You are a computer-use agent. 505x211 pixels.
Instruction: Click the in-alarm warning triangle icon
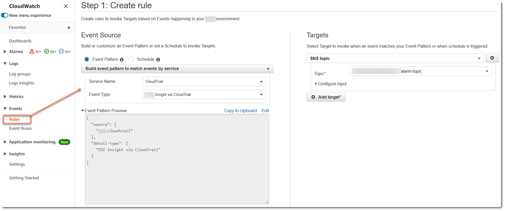[32, 51]
